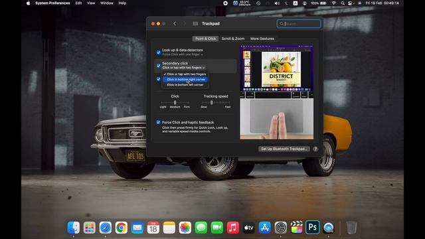Viewport: 425px width, 239px height.
Task: Open Force Click with one finger dropdown
Action: (x=183, y=54)
